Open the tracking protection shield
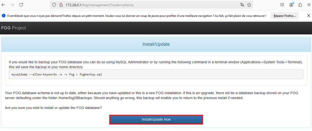Image resolution: width=312 pixels, height=131 pixels. click(54, 5)
